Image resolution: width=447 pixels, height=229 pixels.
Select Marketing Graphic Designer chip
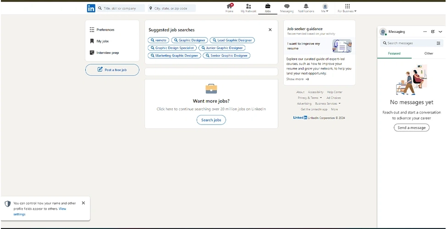[174, 55]
